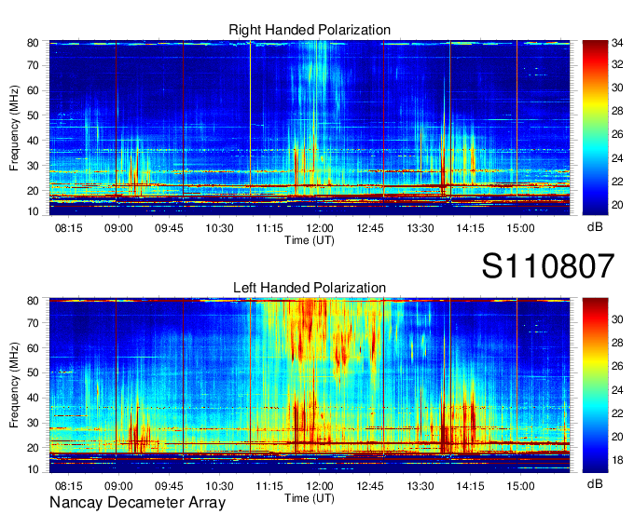Click the 80 MHz tick of the lower plot
The width and height of the screenshot is (634, 514).
[x=33, y=301]
